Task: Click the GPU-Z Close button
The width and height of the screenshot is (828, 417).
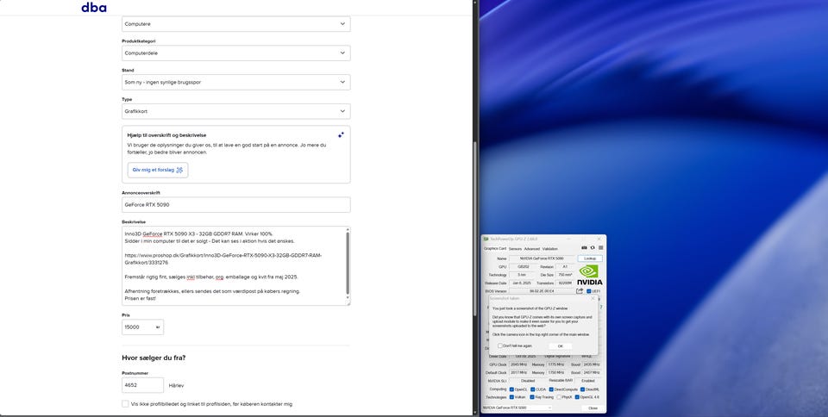Action: click(593, 408)
